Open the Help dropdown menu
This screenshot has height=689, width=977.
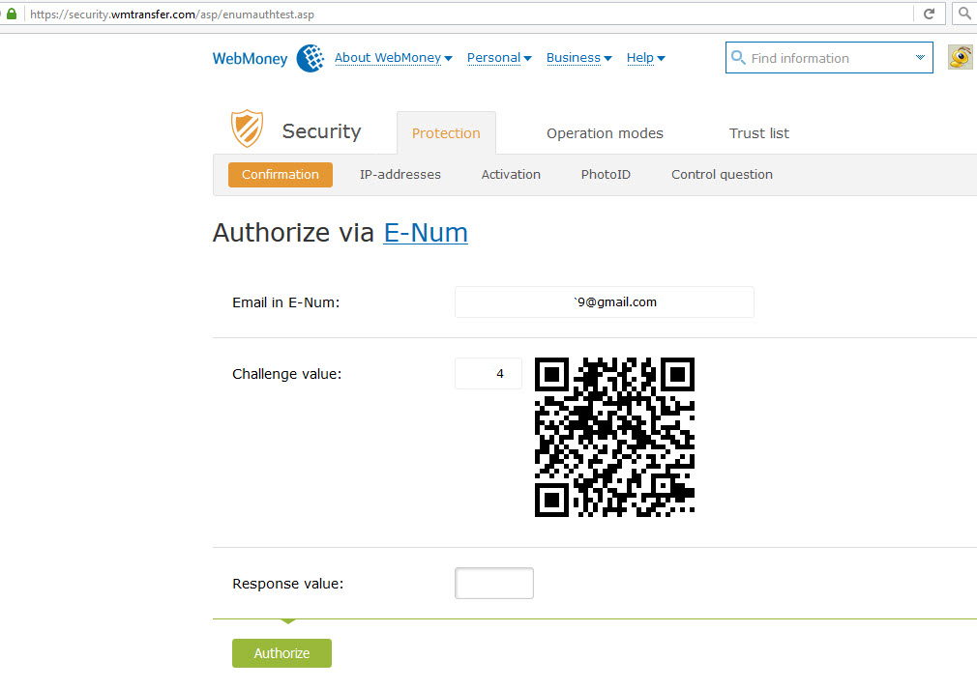tap(645, 58)
